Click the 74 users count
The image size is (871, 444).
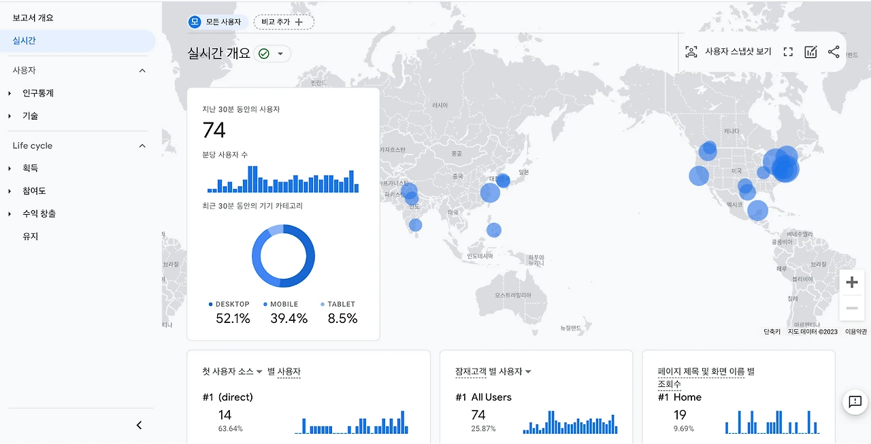pos(214,130)
